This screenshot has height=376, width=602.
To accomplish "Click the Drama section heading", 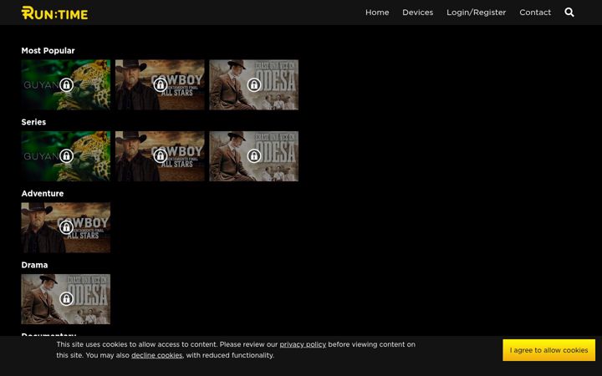I will click(x=34, y=265).
